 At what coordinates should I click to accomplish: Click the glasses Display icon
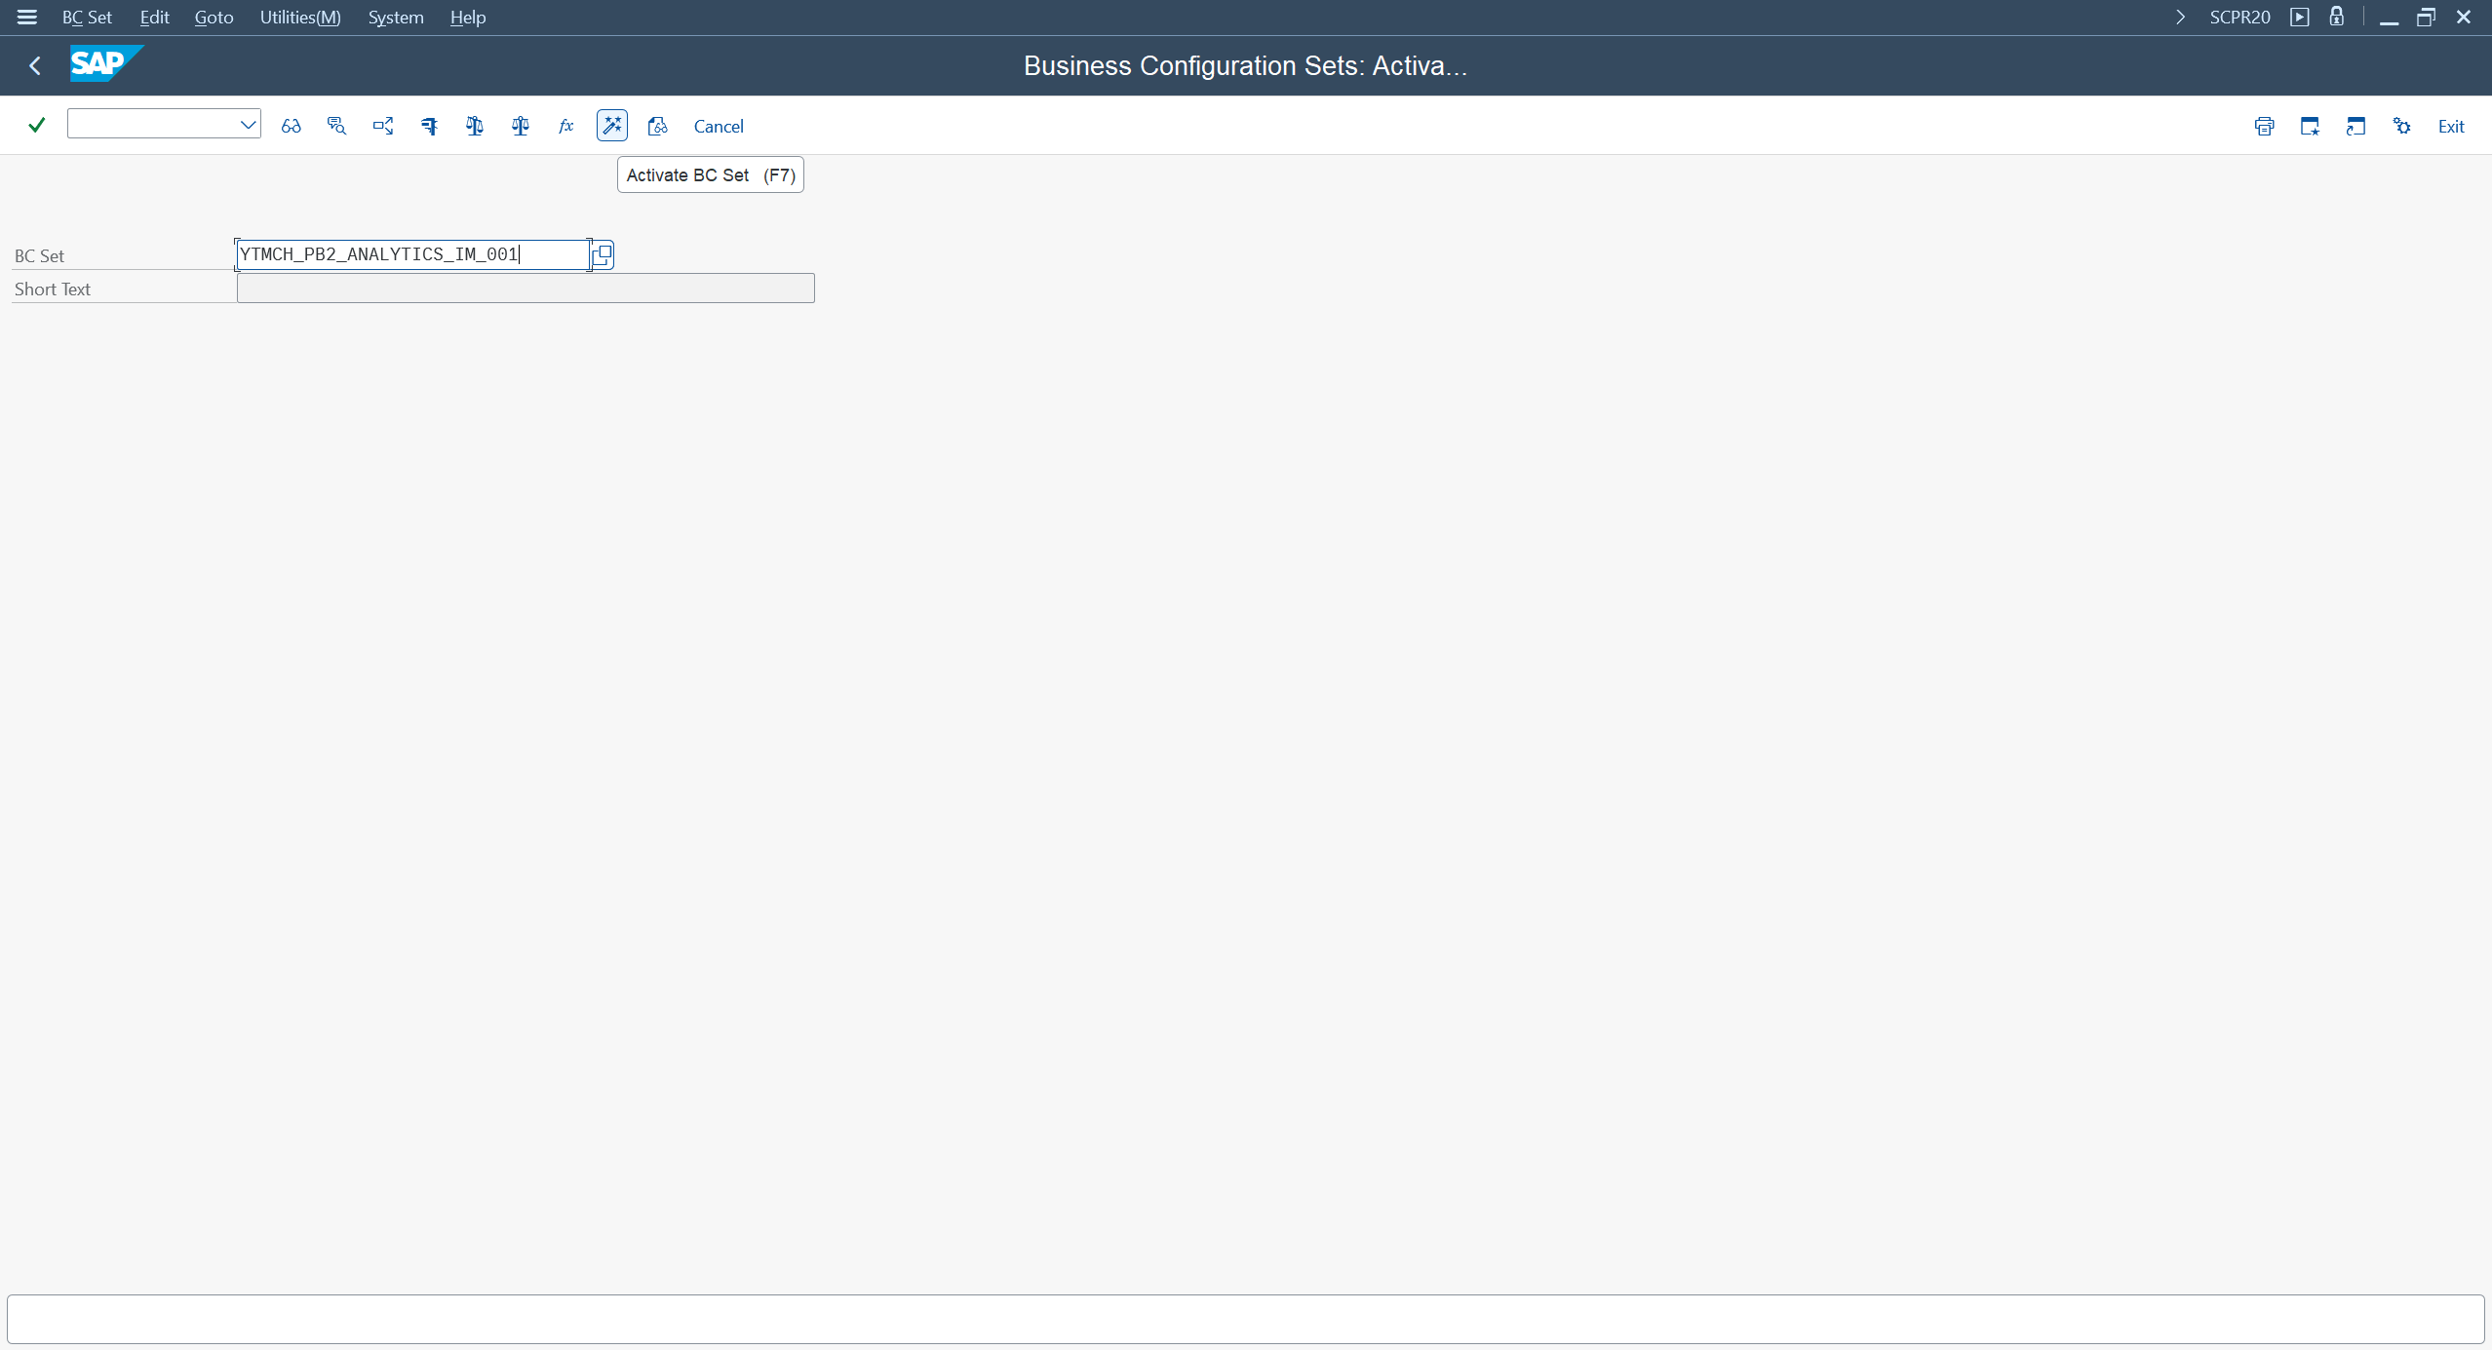pos(291,126)
